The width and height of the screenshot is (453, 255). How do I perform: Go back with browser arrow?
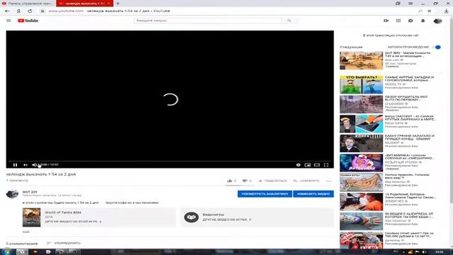coord(7,11)
